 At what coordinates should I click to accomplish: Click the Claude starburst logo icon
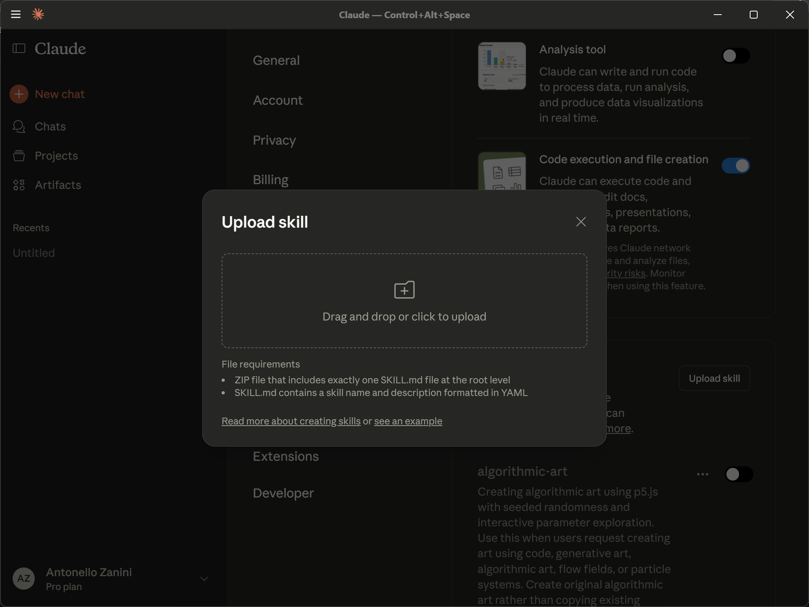[x=38, y=15]
